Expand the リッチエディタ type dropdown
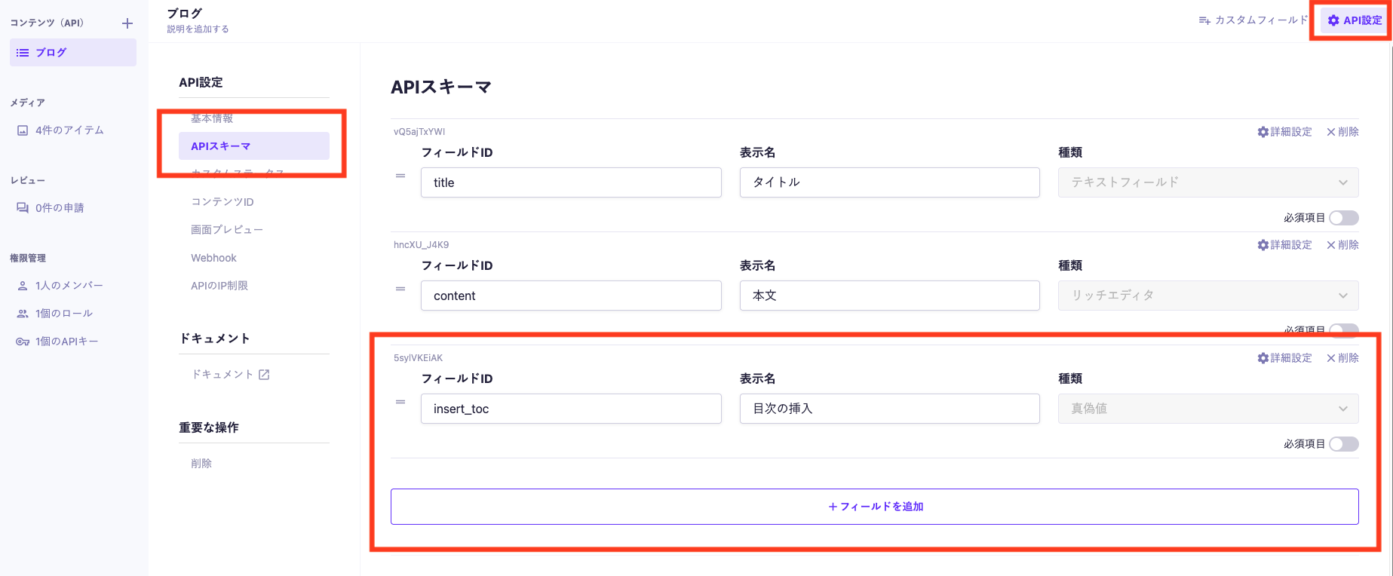Screen dimensions: 1393x576 (x=1207, y=296)
